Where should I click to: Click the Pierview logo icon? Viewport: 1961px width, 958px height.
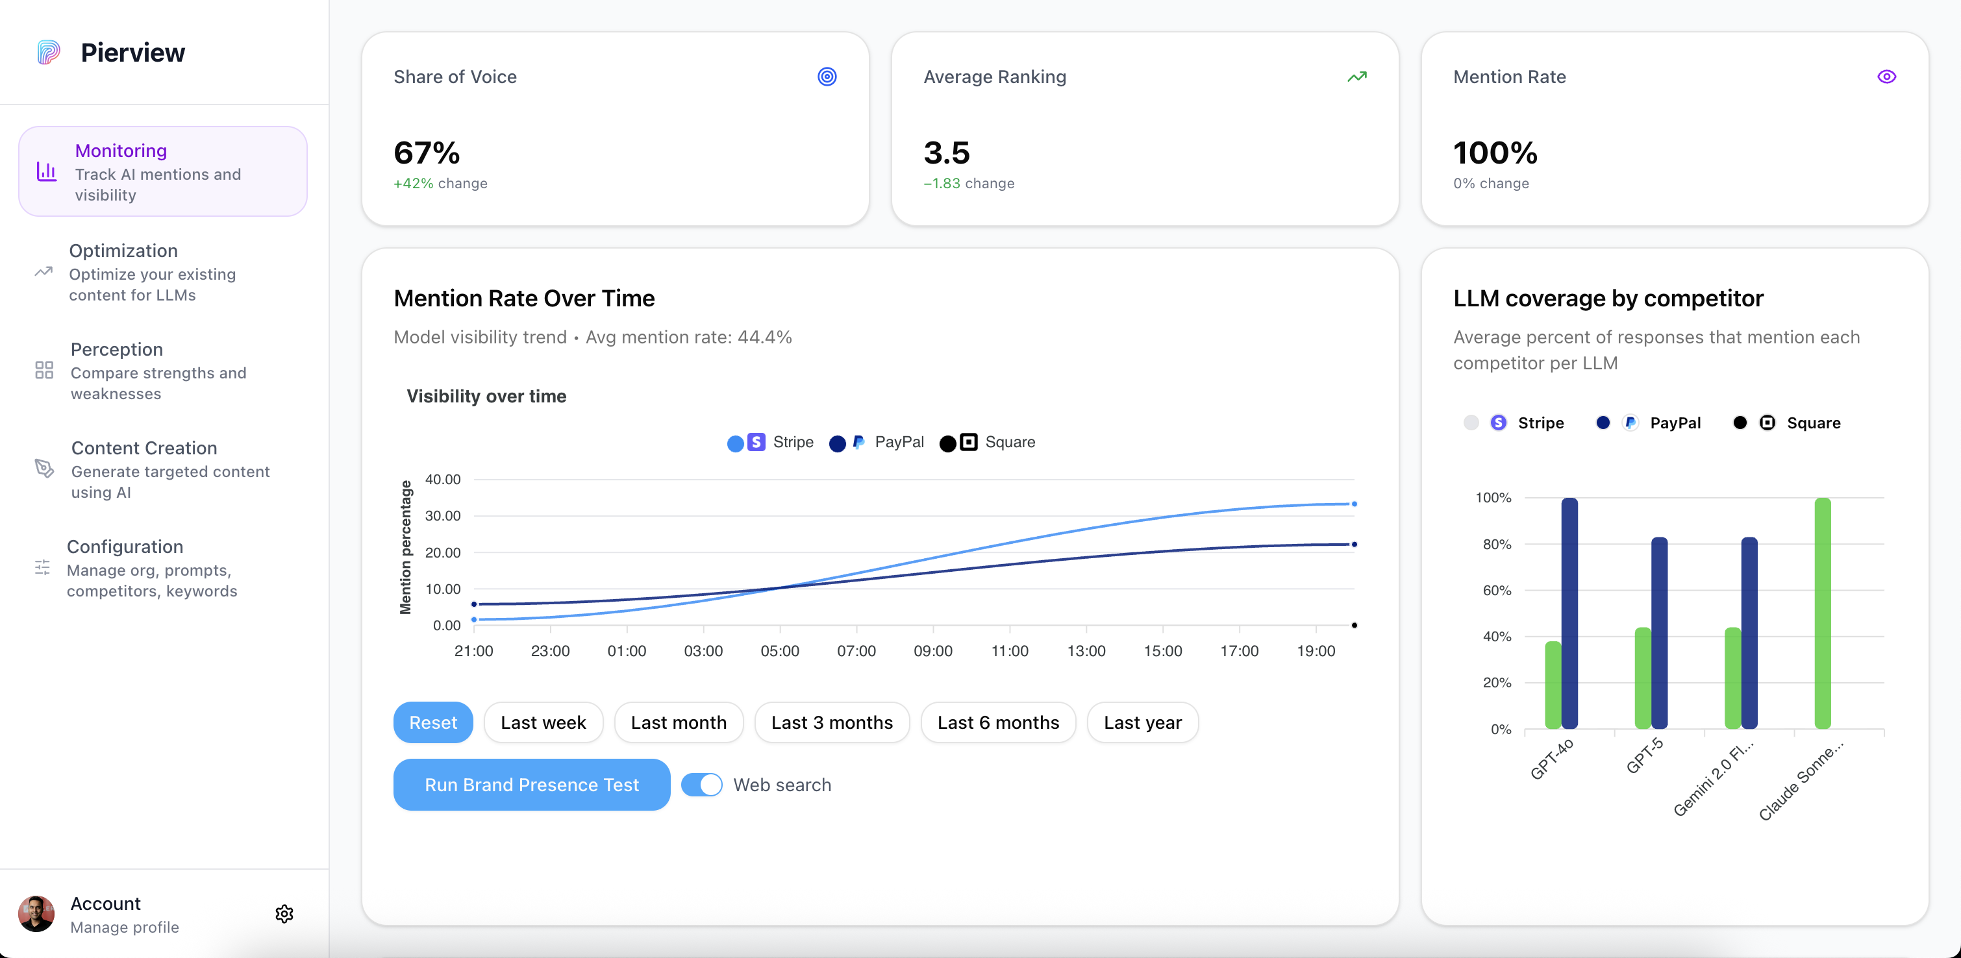click(x=48, y=53)
